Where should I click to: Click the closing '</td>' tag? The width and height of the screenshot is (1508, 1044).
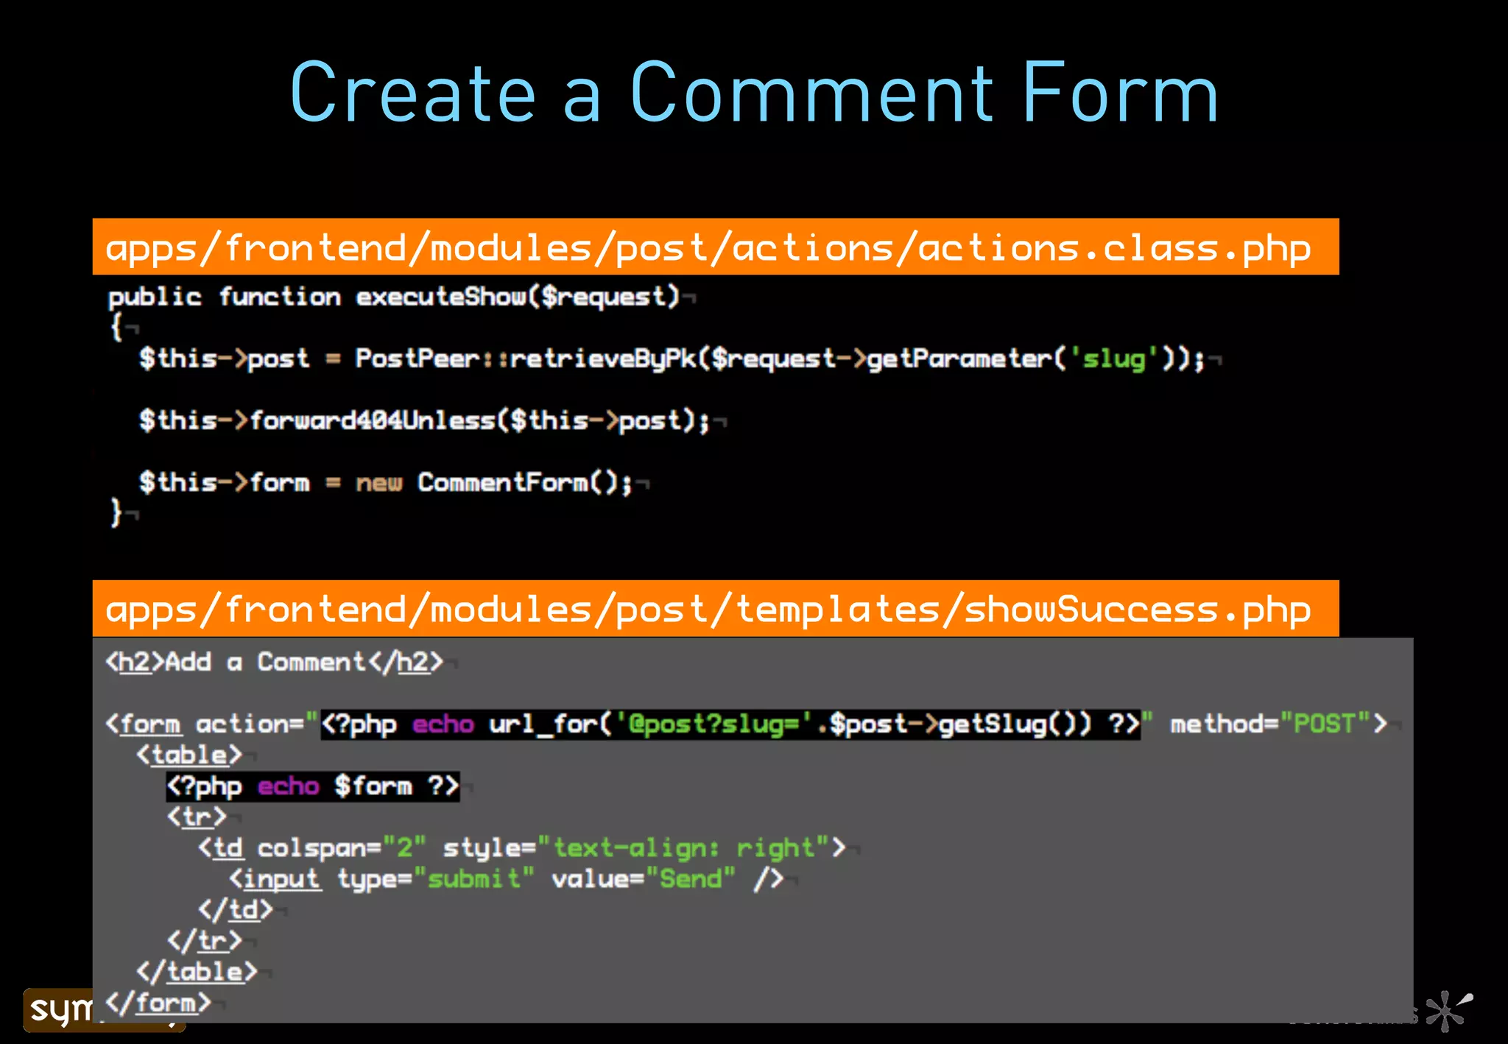236,909
